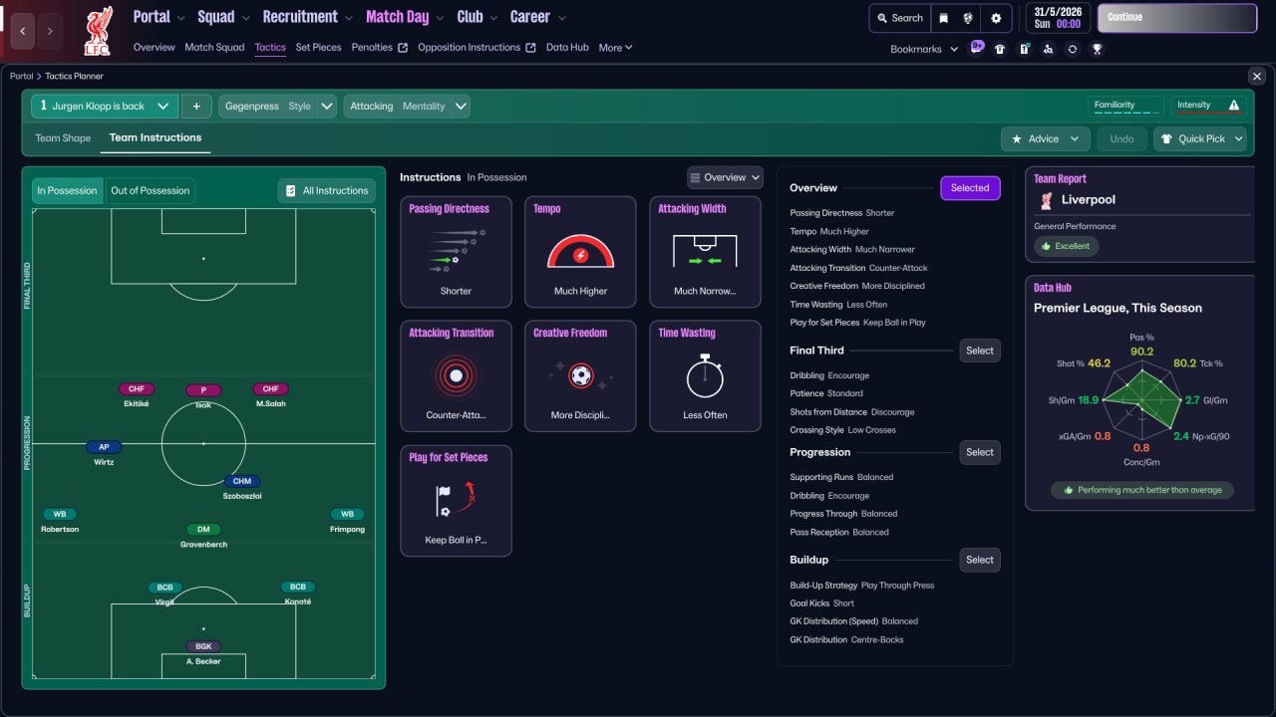Open Opposition Instructions external link
This screenshot has height=717, width=1276.
pyautogui.click(x=477, y=47)
